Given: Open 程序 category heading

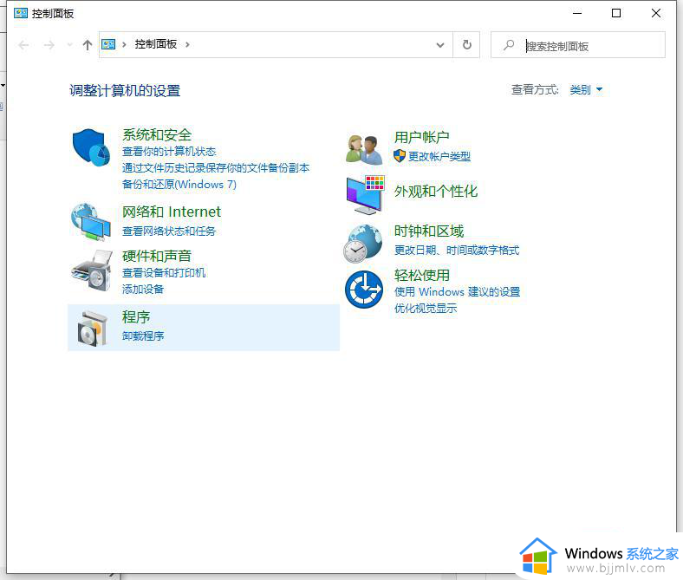Looking at the screenshot, I should 136,316.
